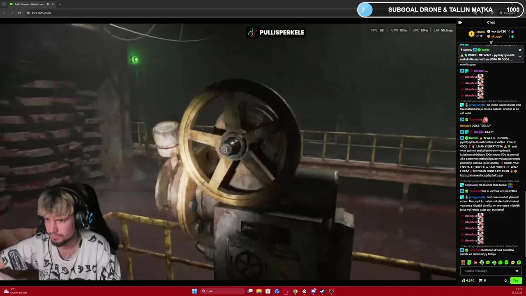Click the Hae taskbar search box
Screen dimensions: 526x296
coord(222,291)
